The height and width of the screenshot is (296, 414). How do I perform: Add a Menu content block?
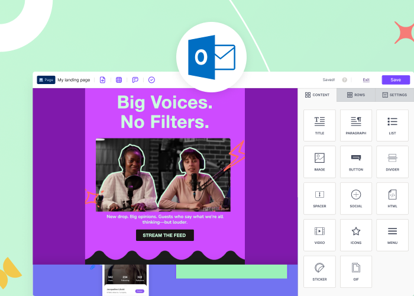(x=392, y=235)
